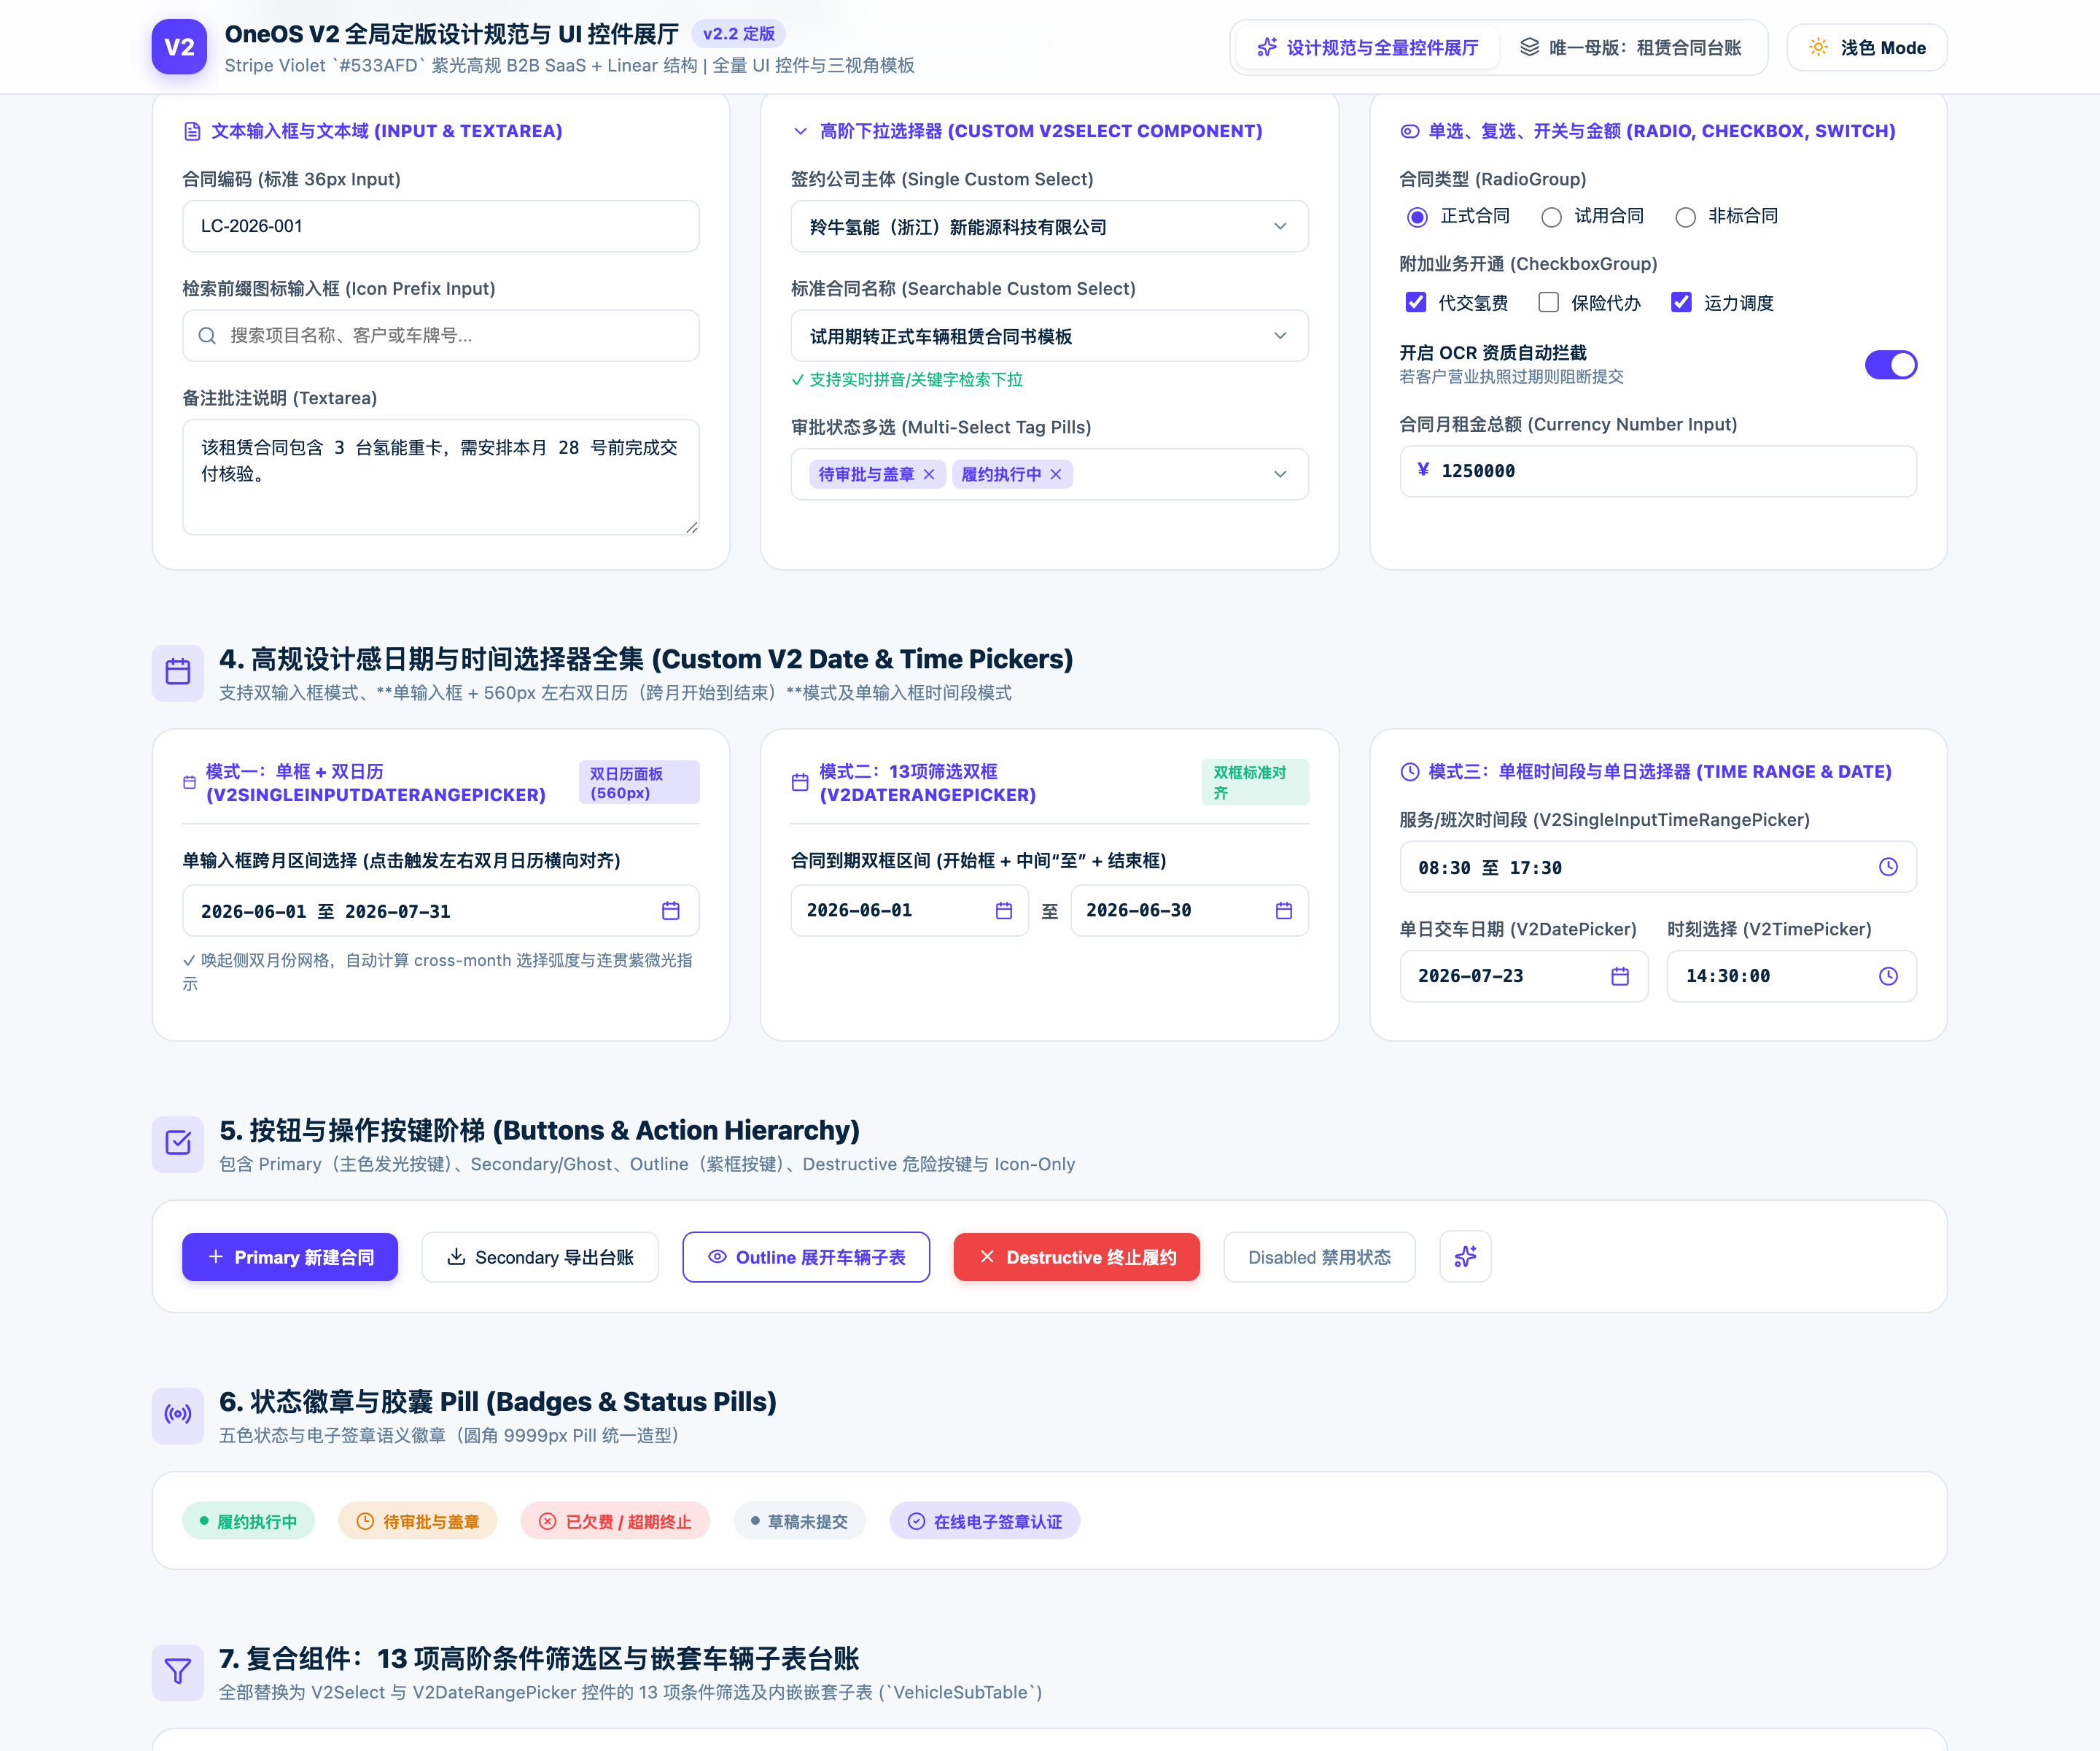The image size is (2100, 1751).
Task: Click eye icon in Radio, Checkbox, Switch header
Action: click(x=1410, y=131)
